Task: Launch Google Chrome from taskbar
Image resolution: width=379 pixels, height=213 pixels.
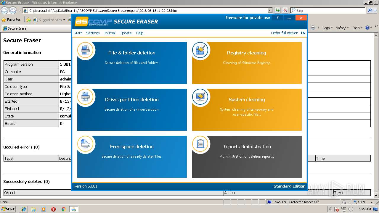Action: pos(63,209)
